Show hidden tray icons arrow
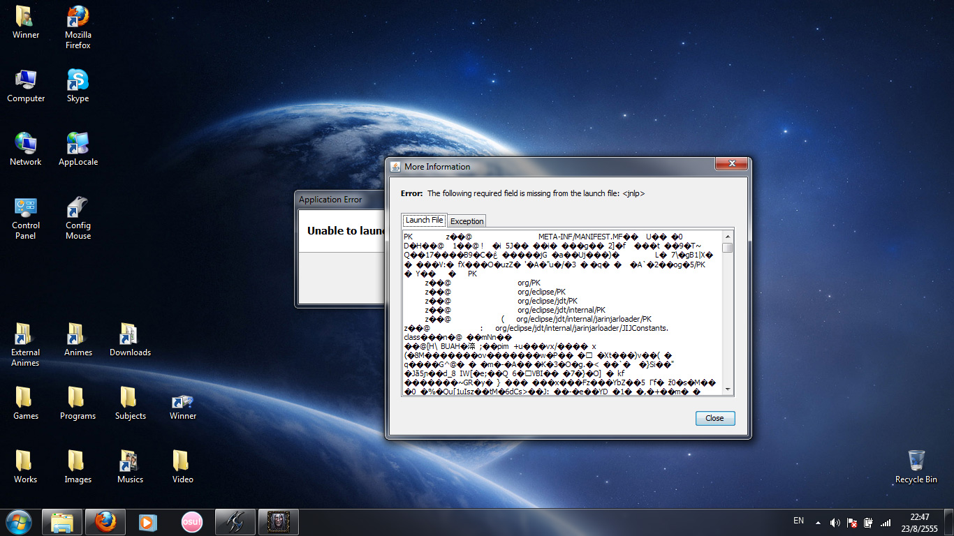This screenshot has height=536, width=954. pos(819,523)
